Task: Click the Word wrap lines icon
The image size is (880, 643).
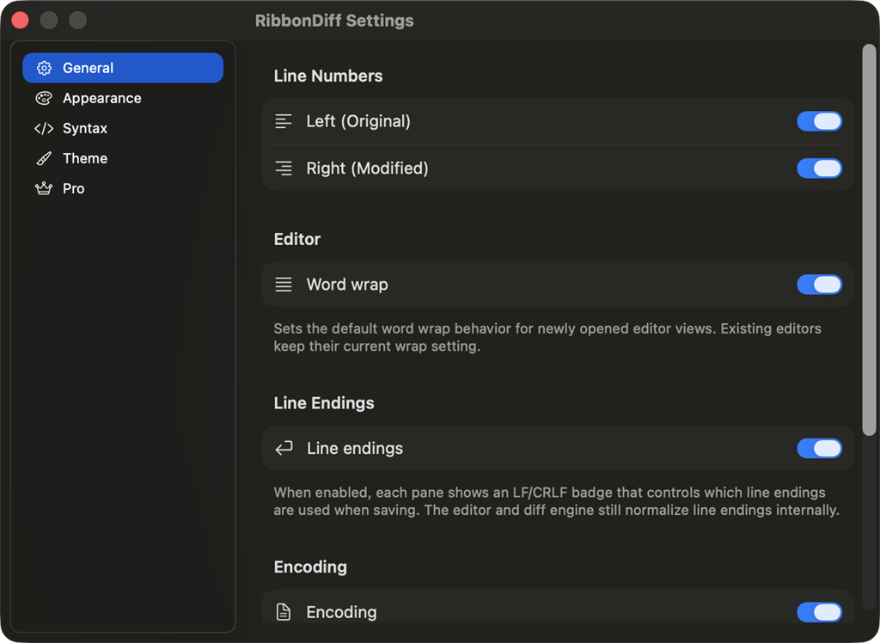Action: coord(284,285)
